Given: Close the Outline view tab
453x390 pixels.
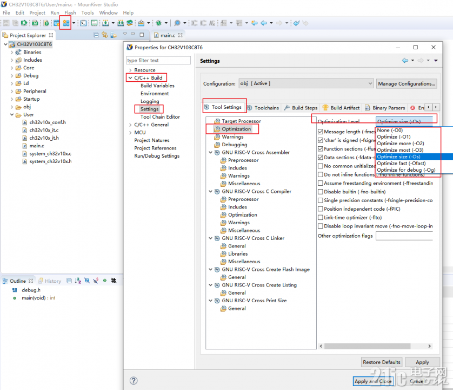Looking at the screenshot, I should [31, 281].
